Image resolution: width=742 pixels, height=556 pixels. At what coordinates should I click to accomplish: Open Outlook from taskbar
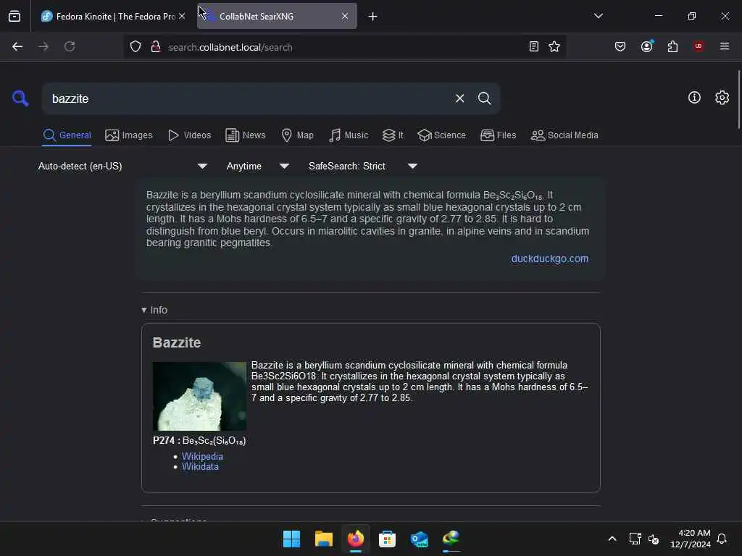[420, 539]
